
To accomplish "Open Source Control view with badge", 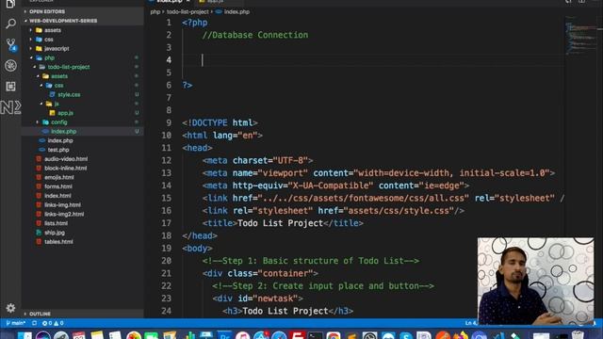I will pyautogui.click(x=10, y=44).
